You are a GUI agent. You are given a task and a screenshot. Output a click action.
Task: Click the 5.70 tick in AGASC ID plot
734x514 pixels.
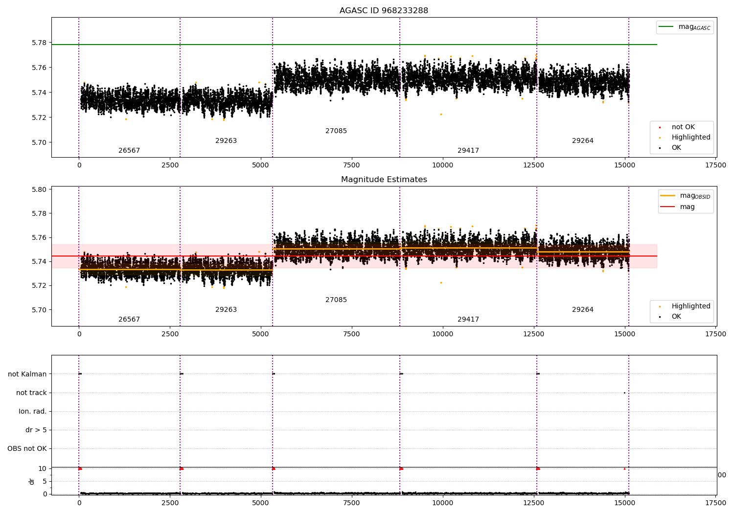(40, 142)
